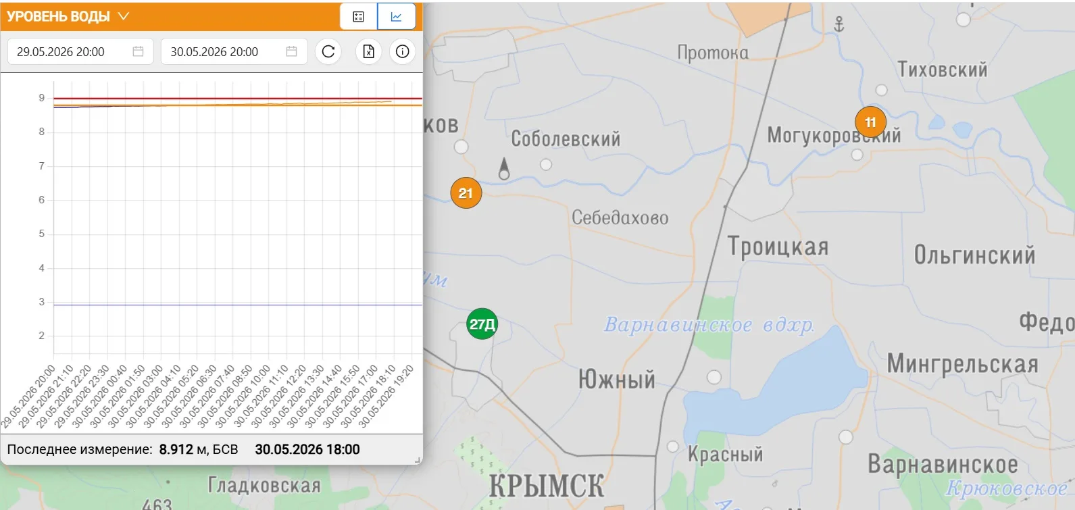Viewport: 1075px width, 510px height.
Task: Open calendar for end date 30.05.2026
Action: [x=291, y=51]
